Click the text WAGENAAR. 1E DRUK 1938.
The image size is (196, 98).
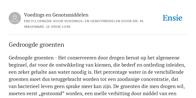coord(47,27)
